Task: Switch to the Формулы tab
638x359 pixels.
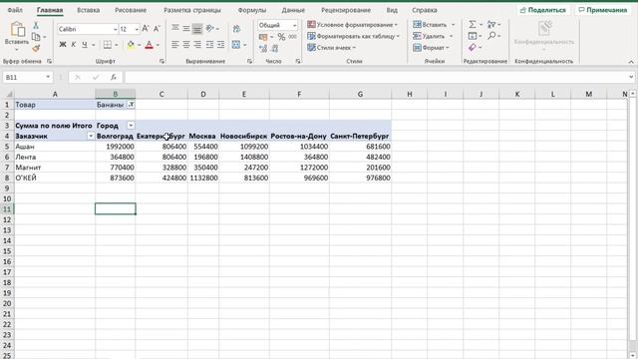Action: coord(252,10)
